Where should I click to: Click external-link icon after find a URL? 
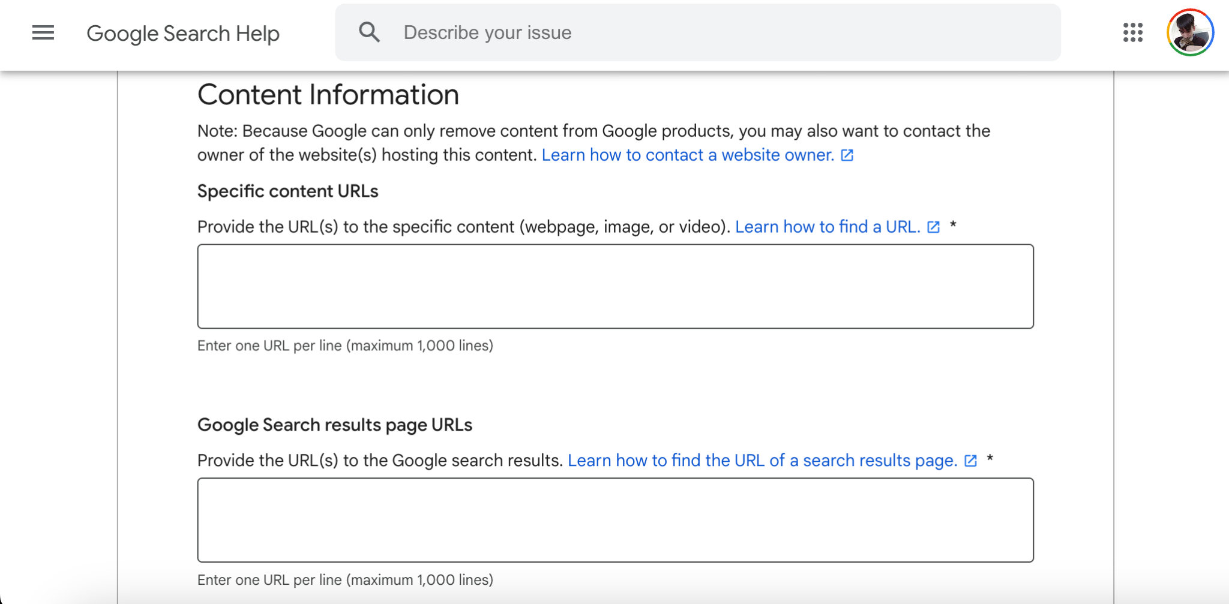click(934, 227)
